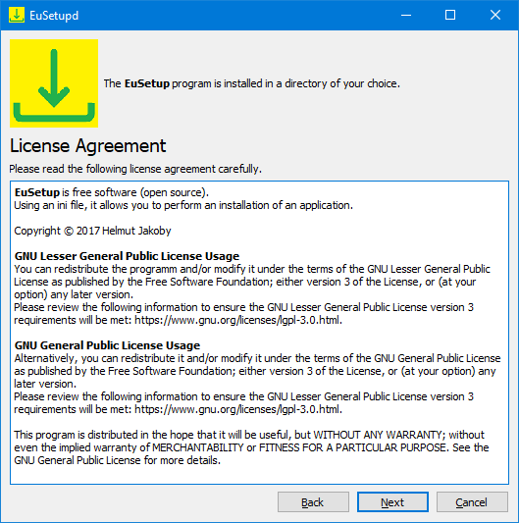Cancel the EuSetup installation
The image size is (519, 523).
click(x=472, y=502)
